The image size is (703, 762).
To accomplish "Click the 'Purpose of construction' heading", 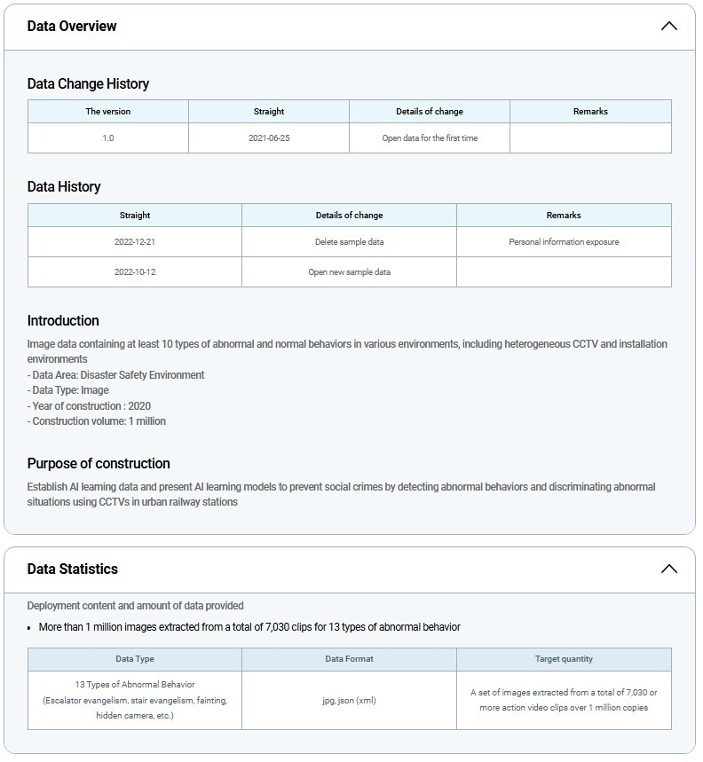I will [99, 464].
